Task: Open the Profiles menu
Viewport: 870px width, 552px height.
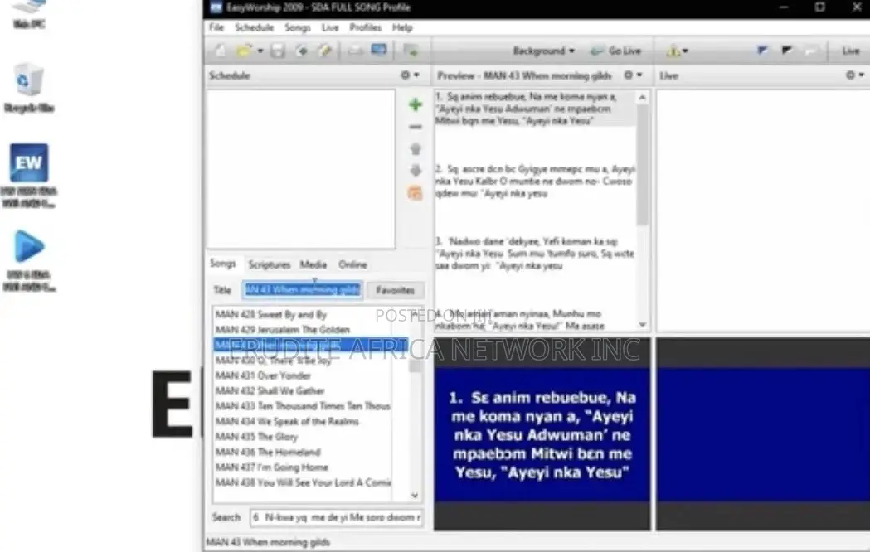Action: pyautogui.click(x=365, y=27)
